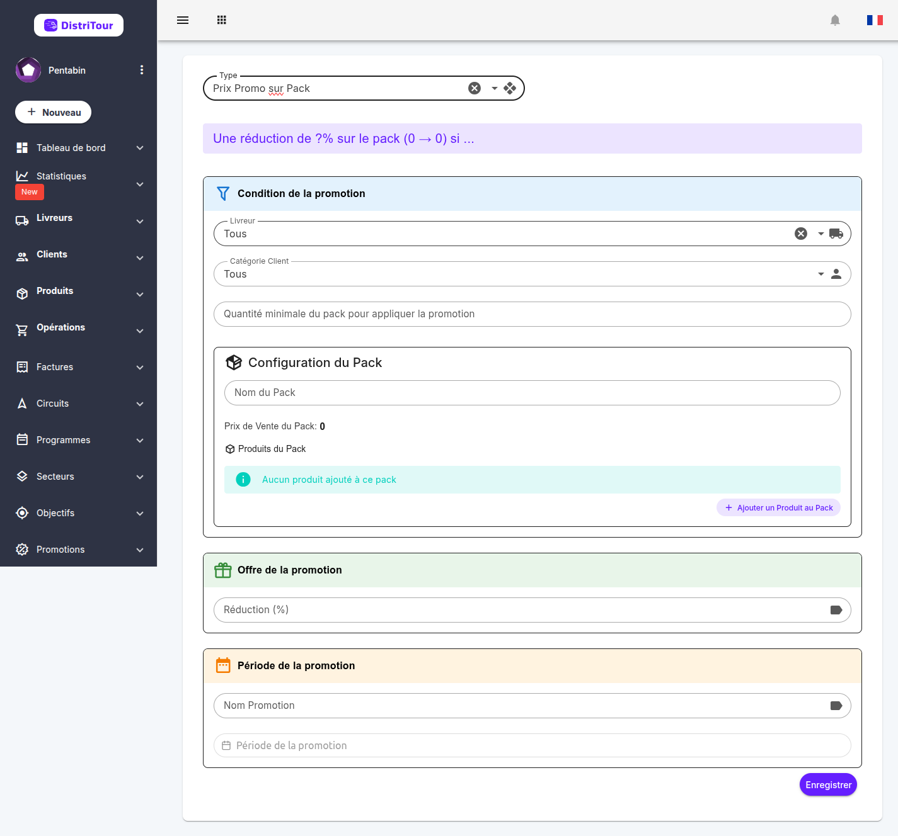This screenshot has width=898, height=836.
Task: Open the Secteurs menu item
Action: (78, 477)
